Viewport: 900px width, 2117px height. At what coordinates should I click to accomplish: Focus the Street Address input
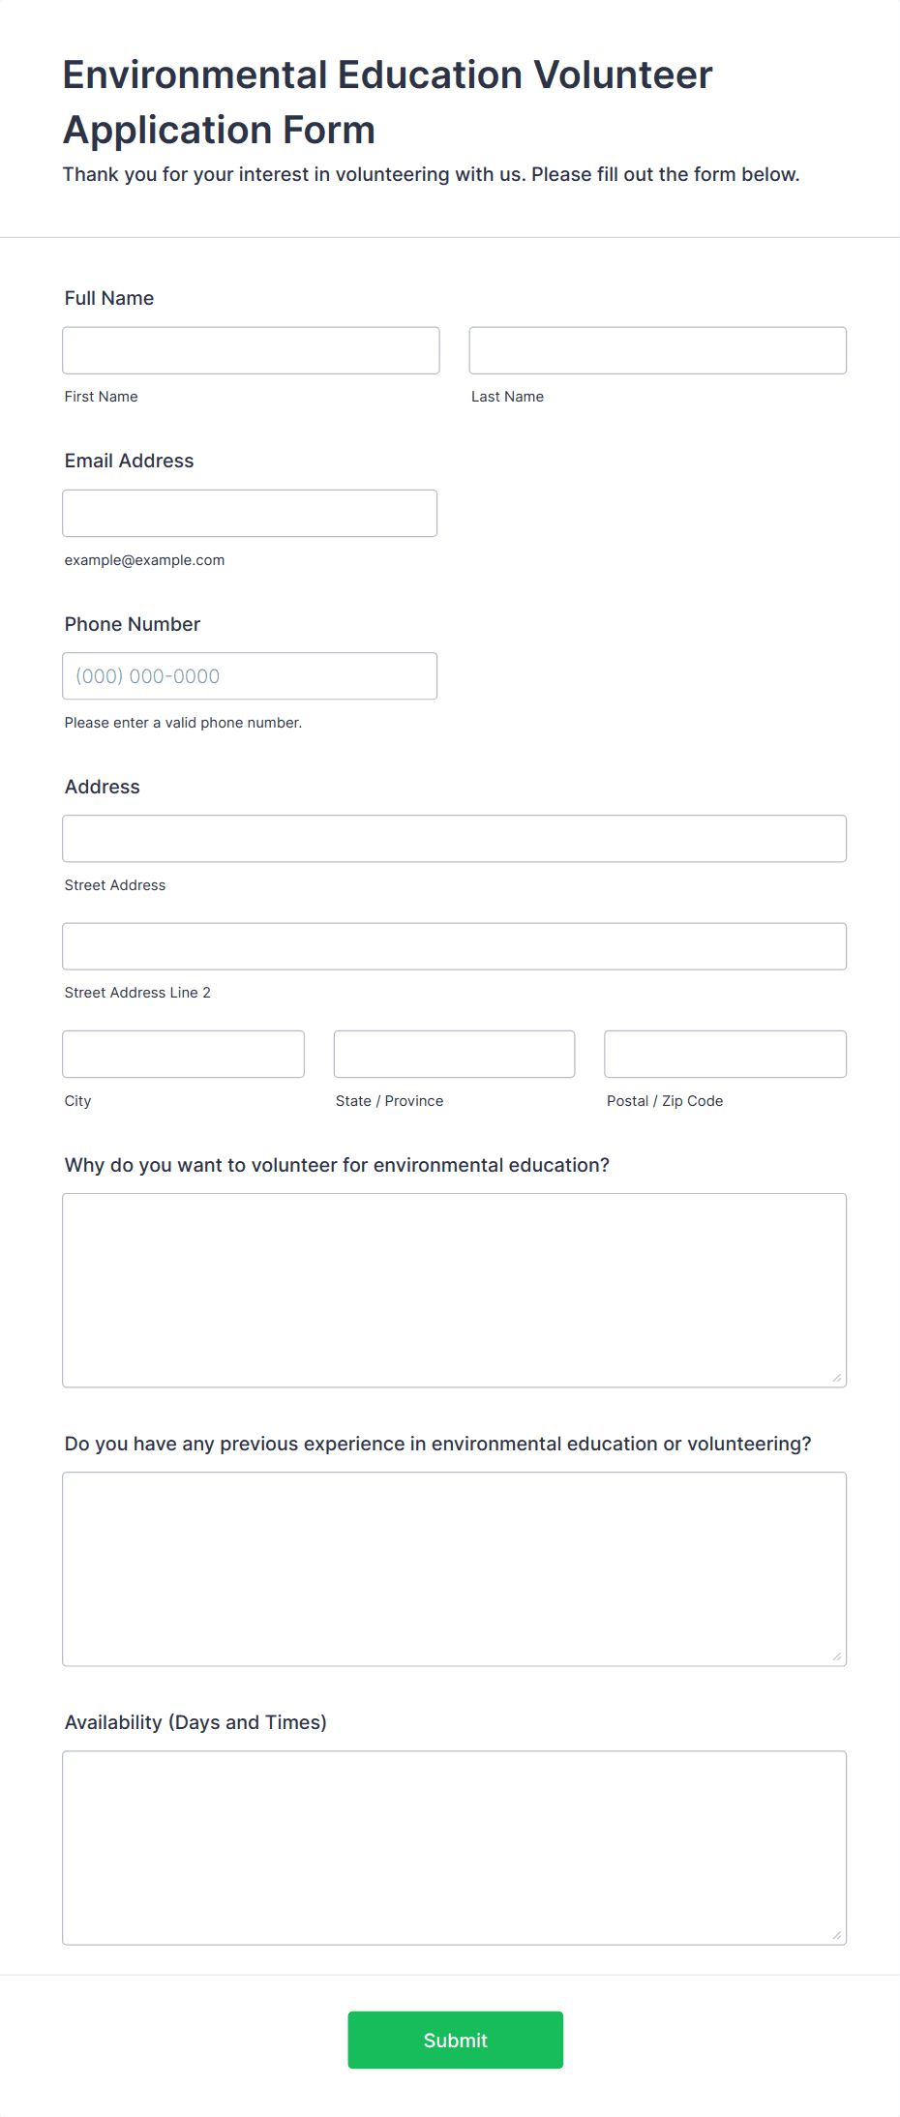454,839
